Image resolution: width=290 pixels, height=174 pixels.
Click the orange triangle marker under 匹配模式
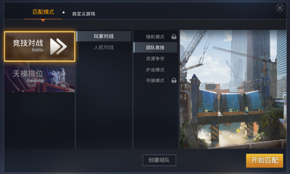tap(43, 21)
